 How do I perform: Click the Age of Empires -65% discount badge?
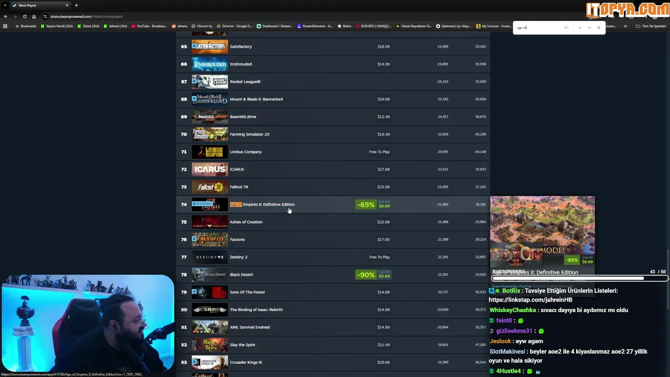366,205
